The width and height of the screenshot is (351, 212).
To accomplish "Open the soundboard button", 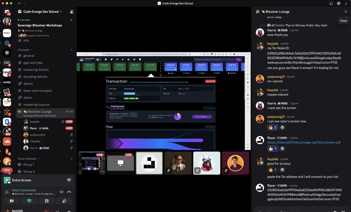I will click(64, 201).
